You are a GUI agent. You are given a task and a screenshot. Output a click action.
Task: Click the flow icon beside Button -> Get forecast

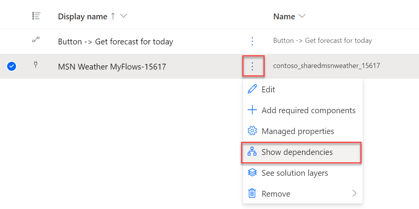coord(36,40)
